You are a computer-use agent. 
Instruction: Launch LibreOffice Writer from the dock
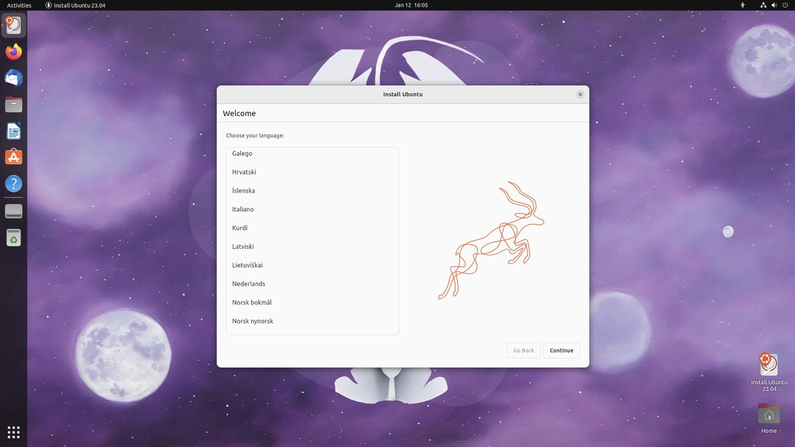point(14,131)
